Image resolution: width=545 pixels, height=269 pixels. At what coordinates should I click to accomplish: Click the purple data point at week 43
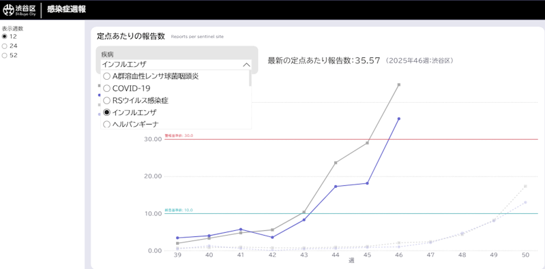304,220
